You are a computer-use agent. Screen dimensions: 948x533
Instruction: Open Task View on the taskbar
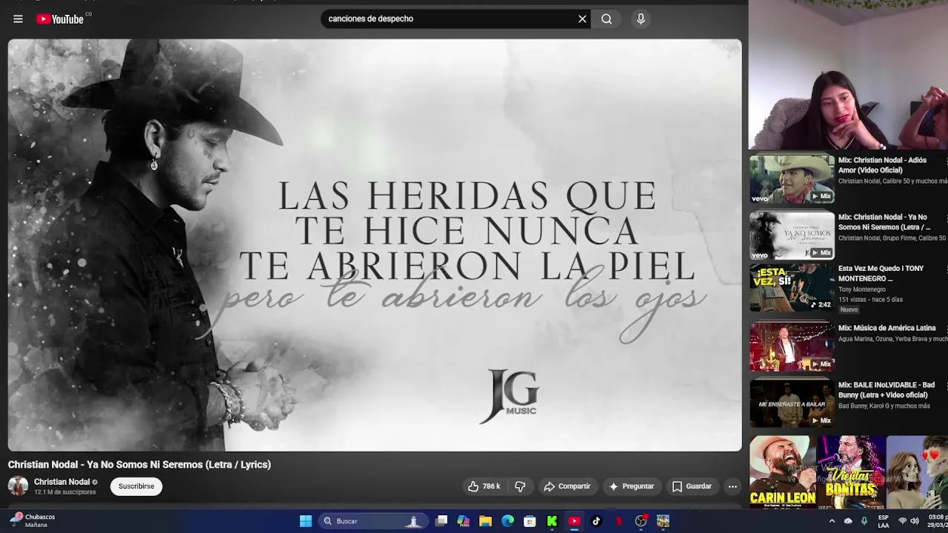(x=441, y=521)
